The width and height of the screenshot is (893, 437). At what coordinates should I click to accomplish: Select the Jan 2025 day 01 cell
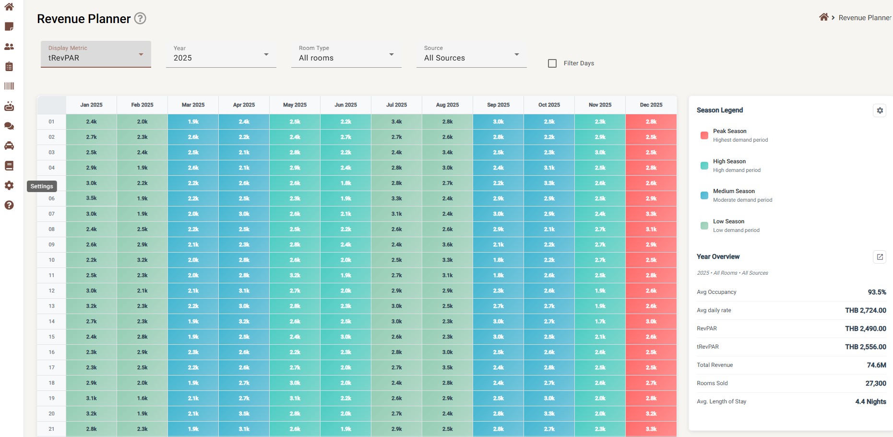click(91, 122)
